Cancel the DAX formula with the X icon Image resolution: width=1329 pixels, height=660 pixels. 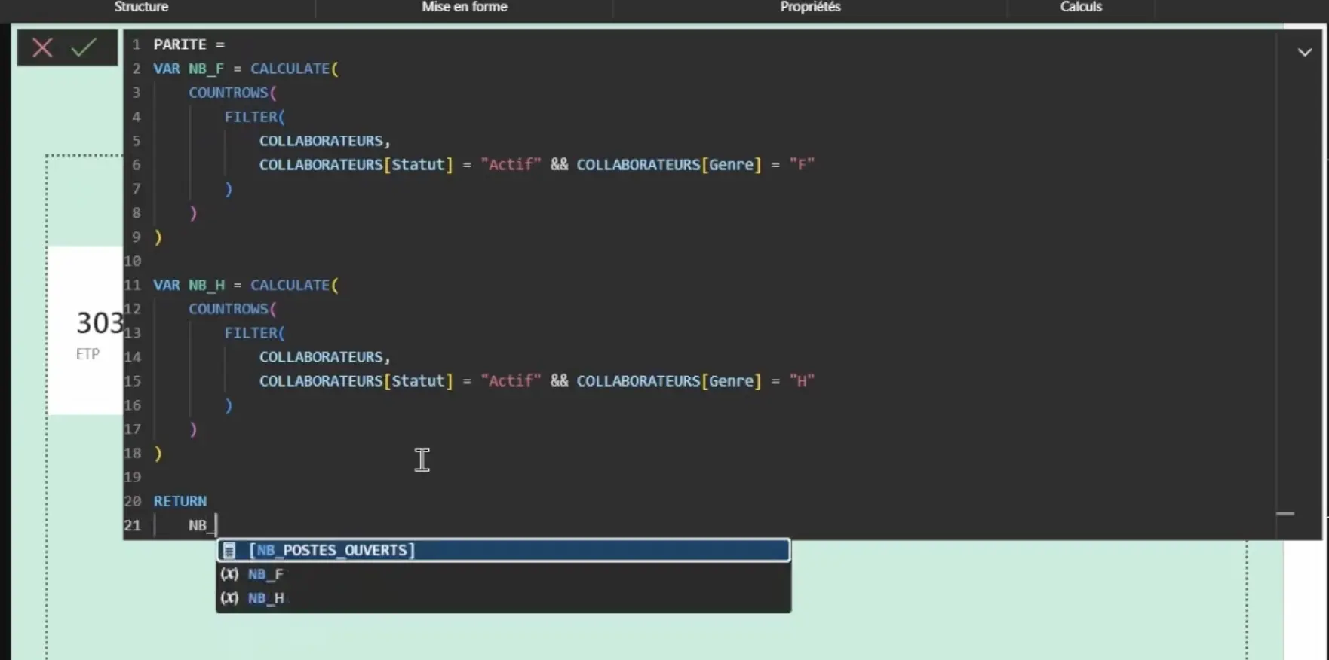coord(42,48)
